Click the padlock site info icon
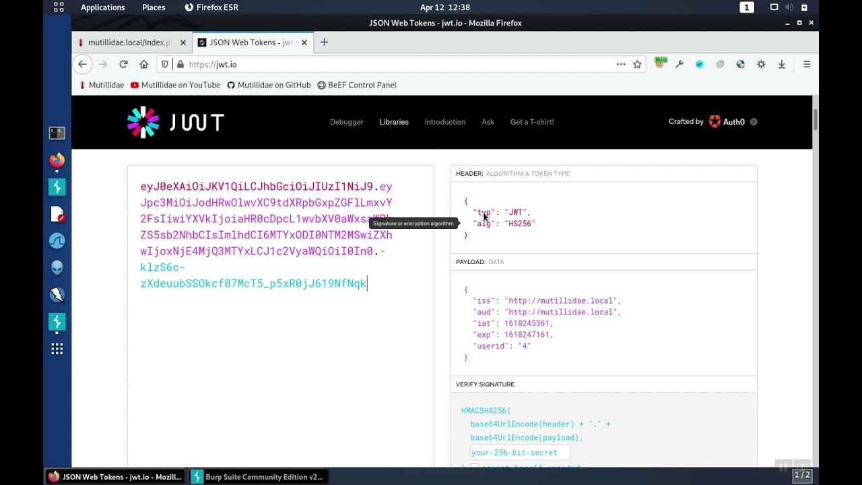This screenshot has height=485, width=862. [179, 64]
